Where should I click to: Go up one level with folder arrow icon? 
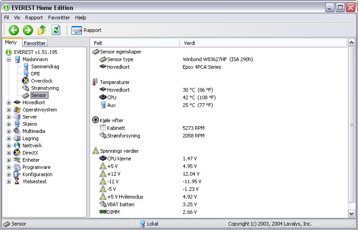(42, 30)
